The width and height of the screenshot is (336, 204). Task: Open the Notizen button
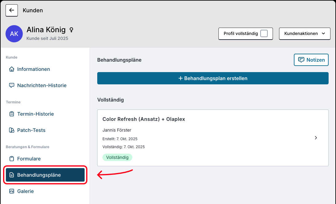pyautogui.click(x=311, y=60)
